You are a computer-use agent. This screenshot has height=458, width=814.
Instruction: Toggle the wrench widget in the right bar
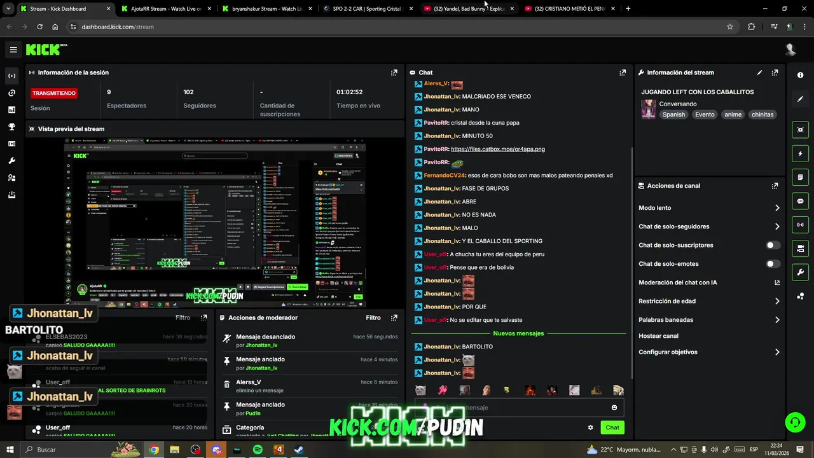(800, 272)
